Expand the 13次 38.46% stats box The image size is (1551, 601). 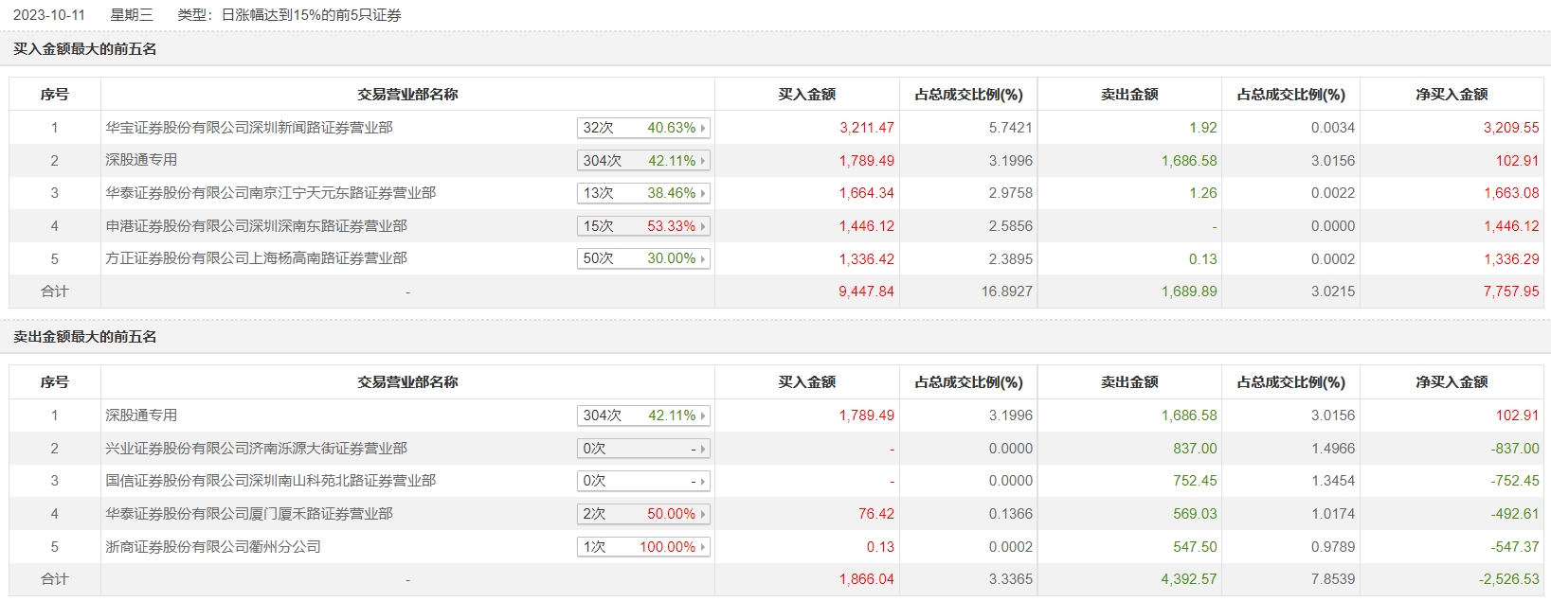[643, 193]
